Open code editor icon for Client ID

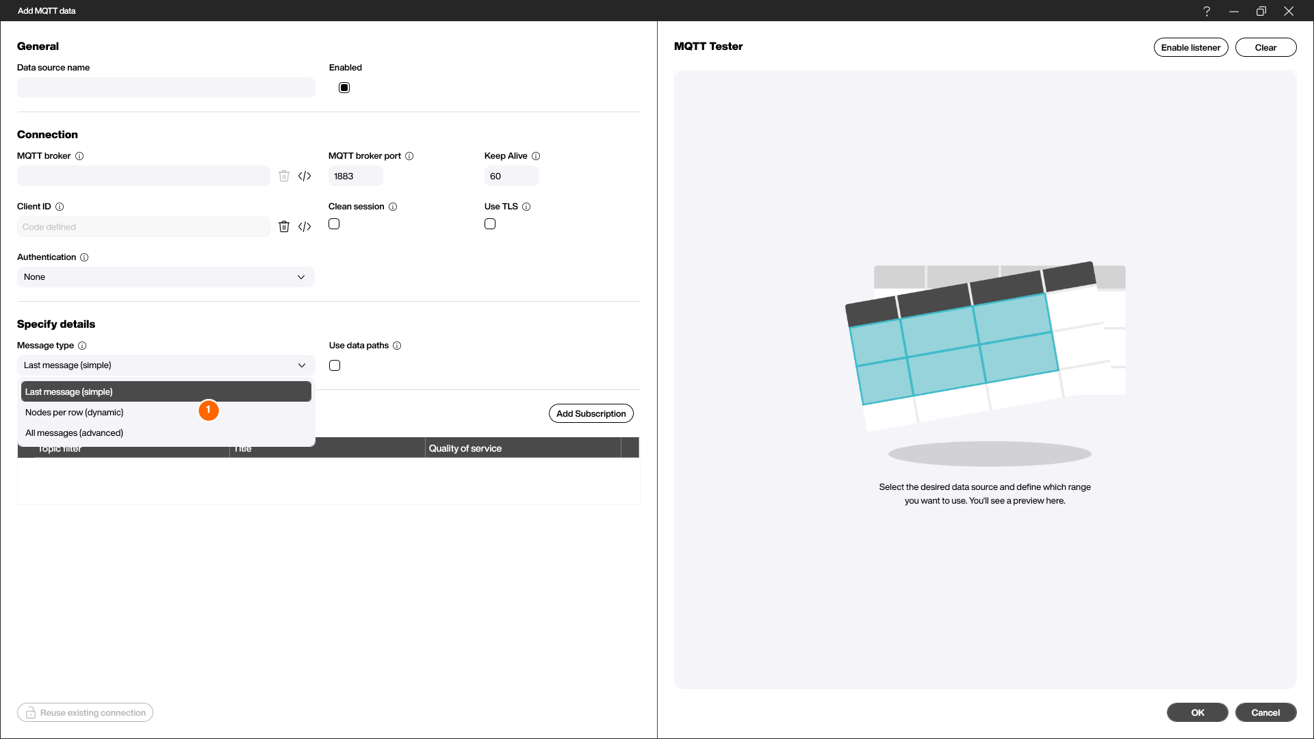305,226
